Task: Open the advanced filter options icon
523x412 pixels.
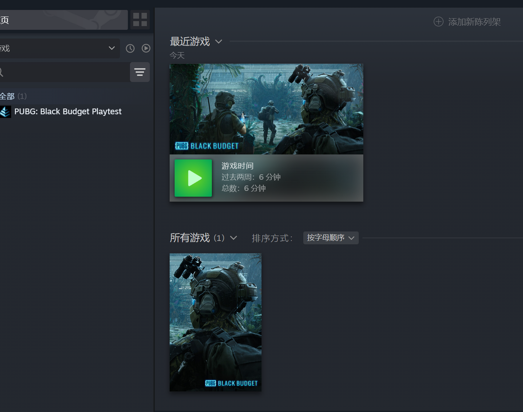Action: point(139,72)
